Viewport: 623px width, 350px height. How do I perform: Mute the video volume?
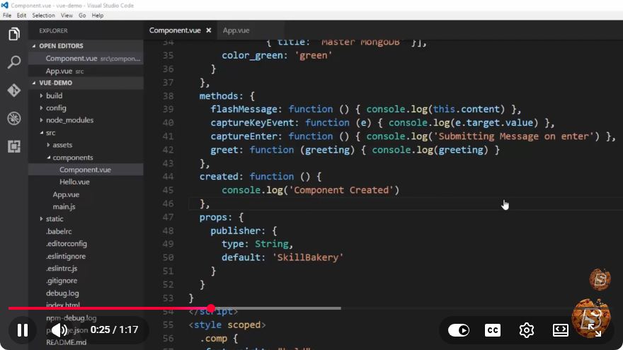[59, 330]
